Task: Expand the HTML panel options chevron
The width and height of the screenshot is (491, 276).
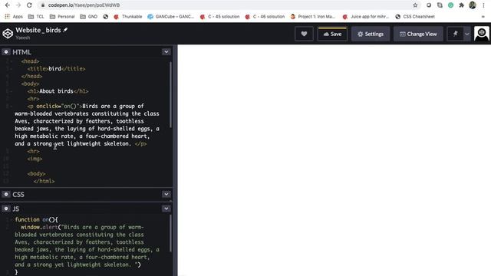Action: pos(166,52)
